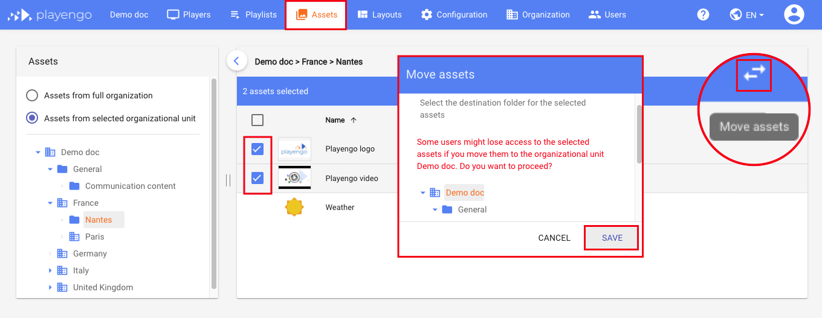Click Communication content in left tree
The width and height of the screenshot is (822, 318).
131,186
